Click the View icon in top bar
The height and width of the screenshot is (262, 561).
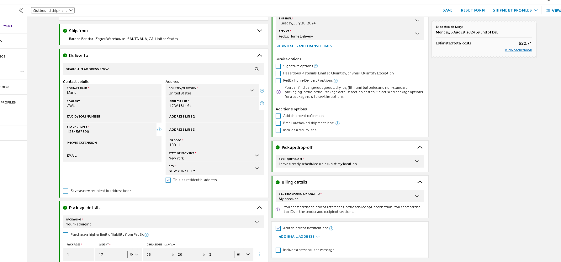[x=548, y=10]
